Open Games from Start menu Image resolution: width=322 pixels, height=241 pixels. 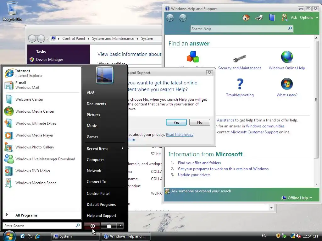coord(92,137)
